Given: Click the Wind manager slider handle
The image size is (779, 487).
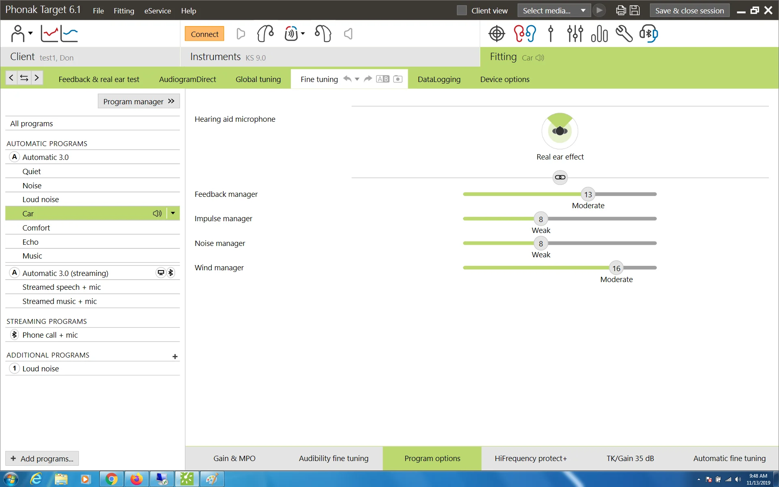Looking at the screenshot, I should (x=616, y=268).
